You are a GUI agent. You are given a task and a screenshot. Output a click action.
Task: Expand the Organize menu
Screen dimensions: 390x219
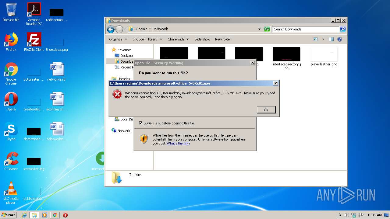tap(118, 39)
